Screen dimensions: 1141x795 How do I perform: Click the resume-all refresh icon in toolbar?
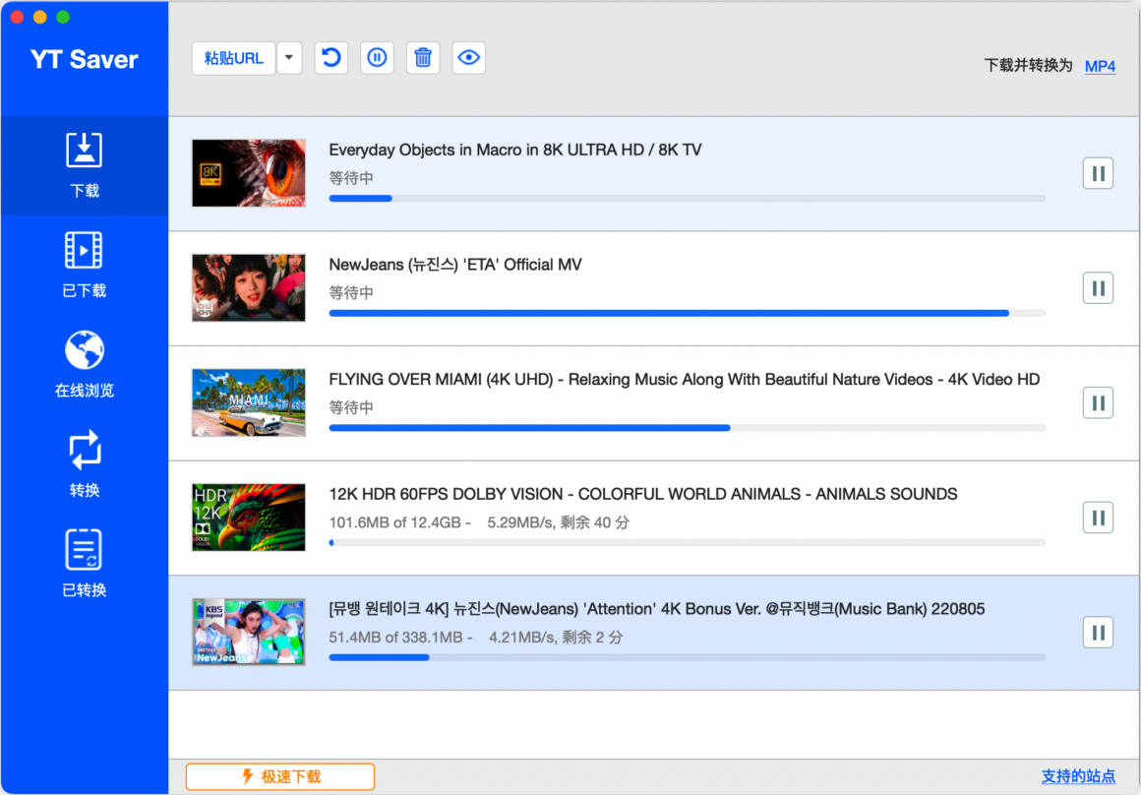[331, 57]
